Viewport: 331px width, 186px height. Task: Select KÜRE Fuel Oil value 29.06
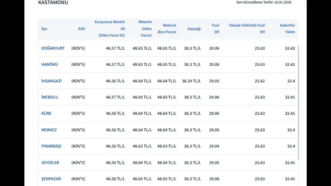point(214,113)
